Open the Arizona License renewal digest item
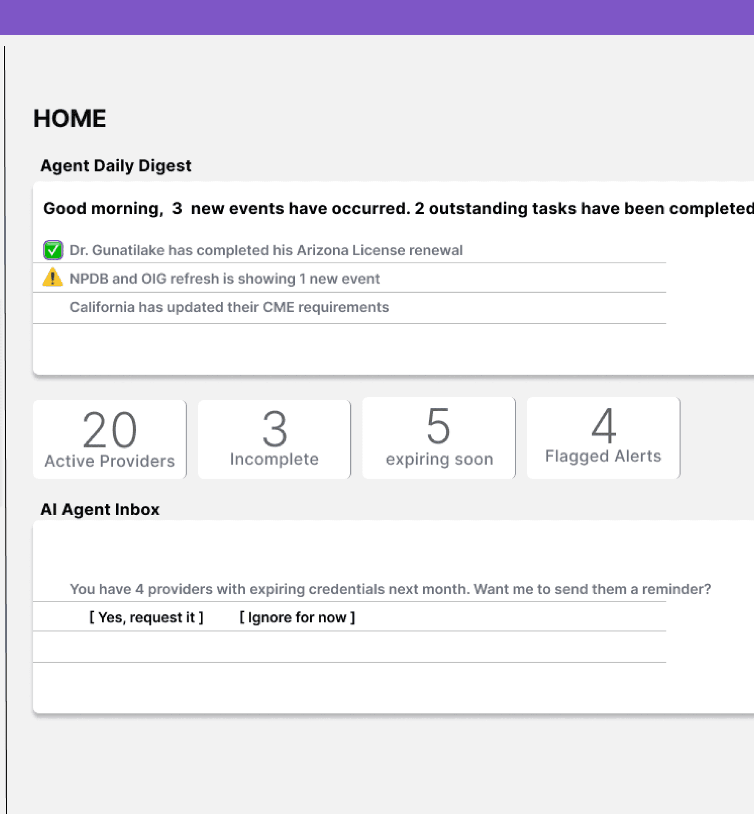The width and height of the screenshot is (754, 814). [266, 250]
